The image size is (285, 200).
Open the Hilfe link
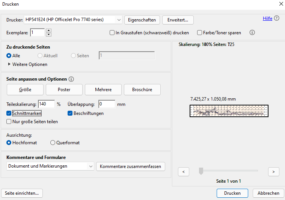coord(267,18)
